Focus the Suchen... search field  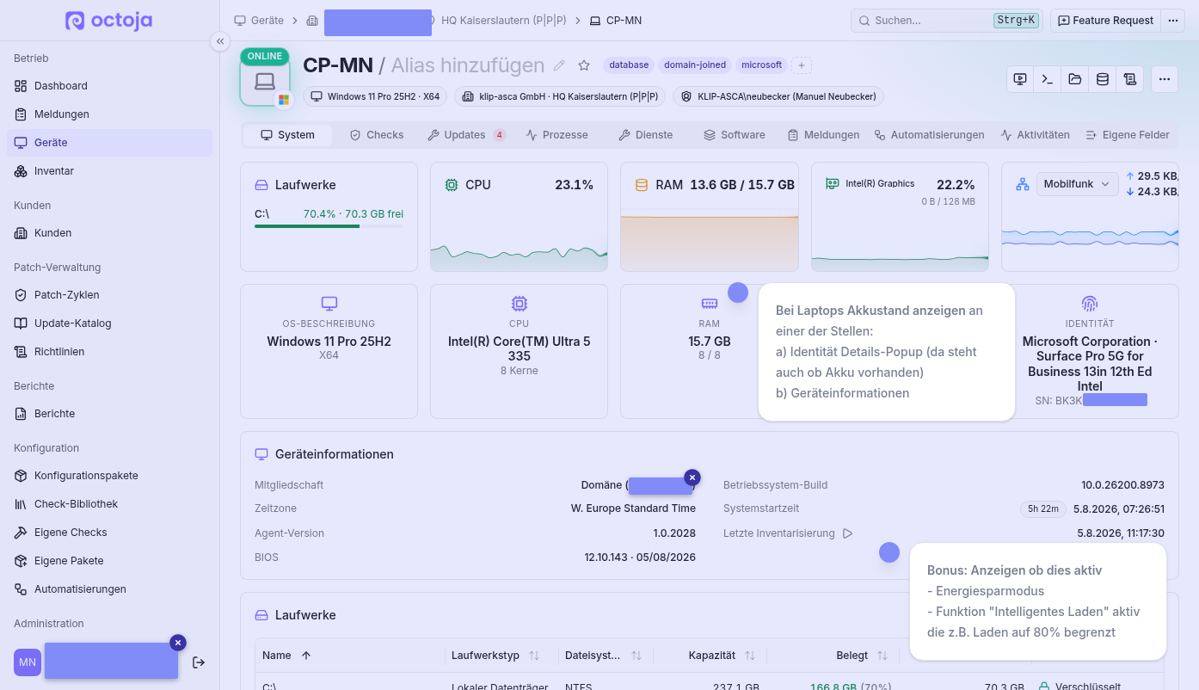(x=947, y=21)
